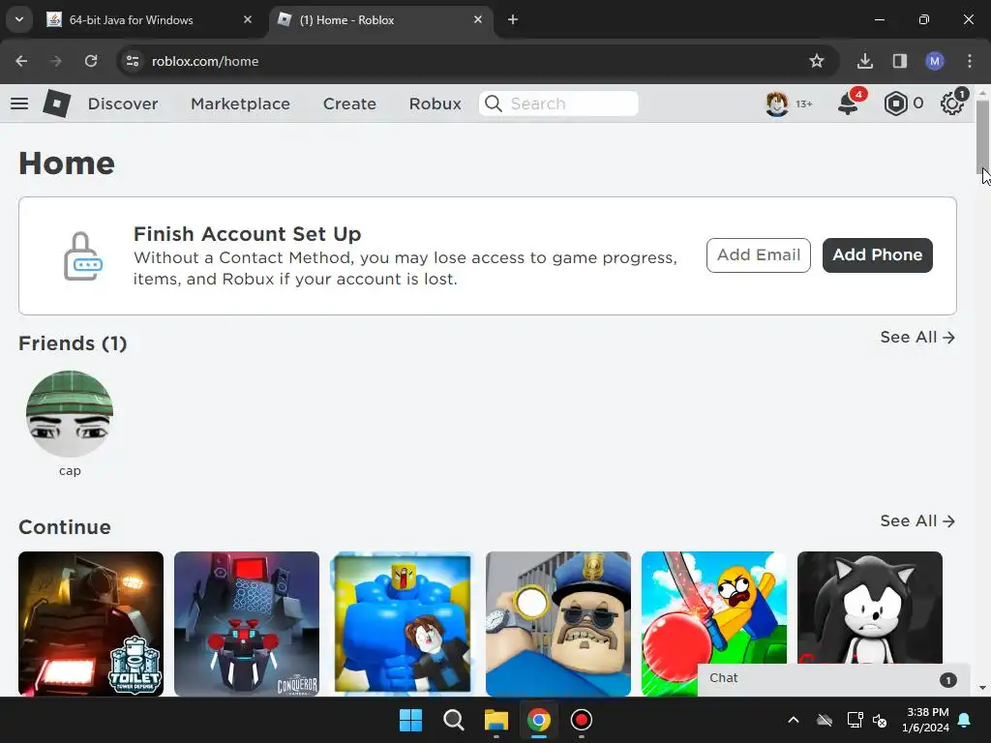Open Windows notification bell in tray
This screenshot has height=743, width=991.
(x=965, y=720)
